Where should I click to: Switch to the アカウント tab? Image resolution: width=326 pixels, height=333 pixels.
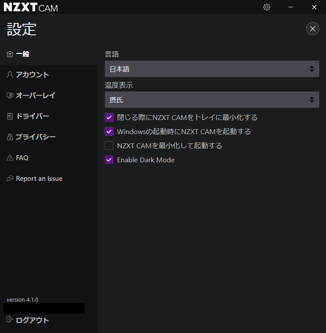point(49,75)
